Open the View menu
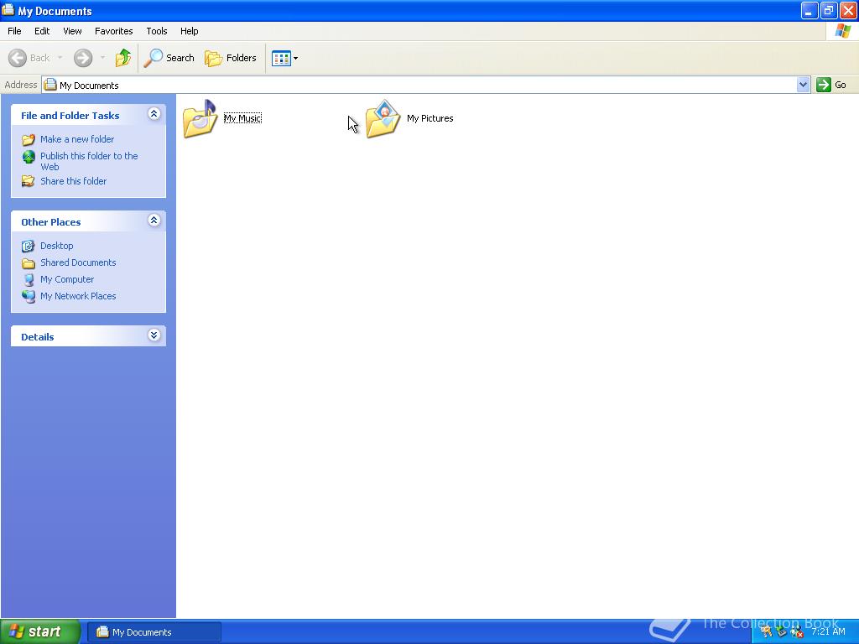Screen dimensions: 859x644 [72, 31]
